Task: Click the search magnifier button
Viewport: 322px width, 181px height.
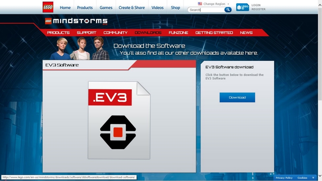Action: pos(228,9)
